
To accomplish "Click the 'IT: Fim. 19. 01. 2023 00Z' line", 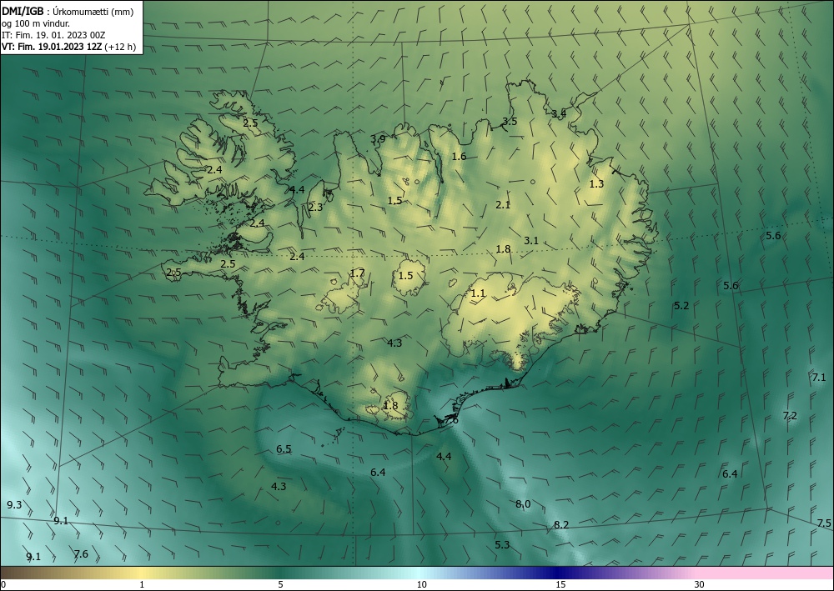I will point(53,35).
